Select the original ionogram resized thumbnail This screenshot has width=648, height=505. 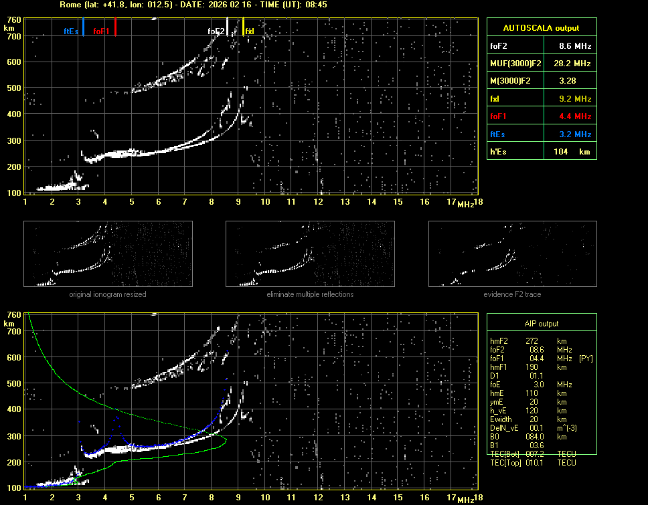pyautogui.click(x=108, y=254)
